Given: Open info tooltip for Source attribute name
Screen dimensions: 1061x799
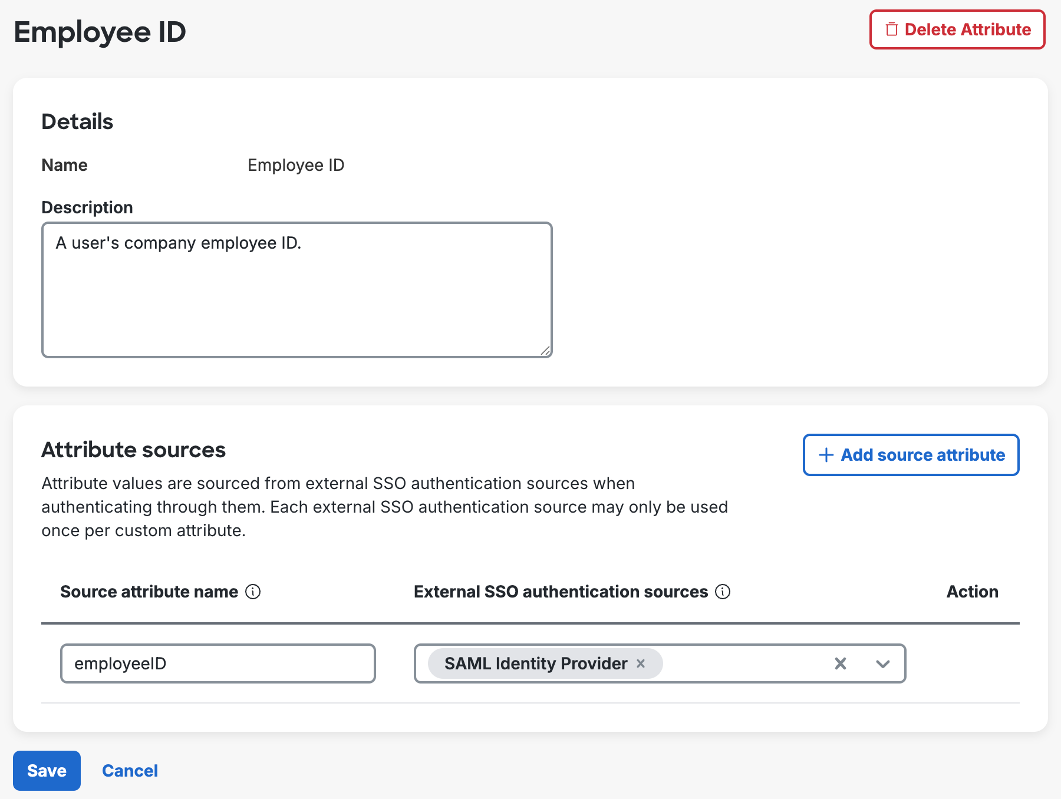Looking at the screenshot, I should (254, 593).
